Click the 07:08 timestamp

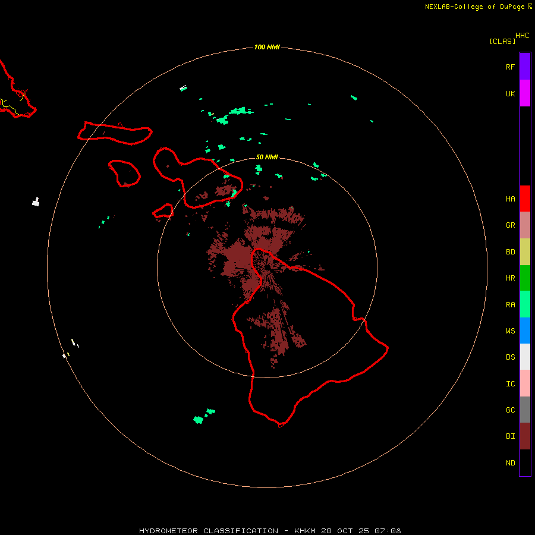[388, 531]
